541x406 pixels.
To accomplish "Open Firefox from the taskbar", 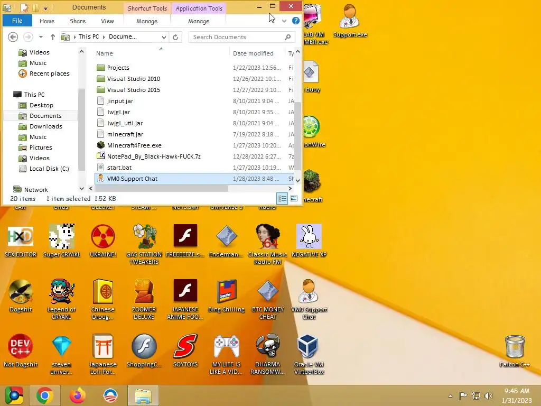I will 77,395.
